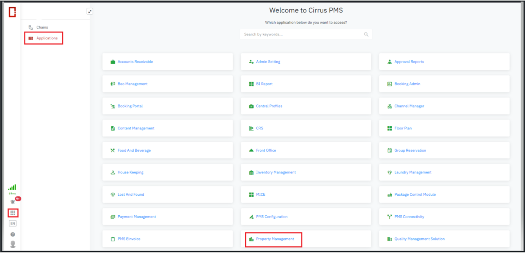
Task: Open the Group Reservation link
Action: [x=410, y=150]
